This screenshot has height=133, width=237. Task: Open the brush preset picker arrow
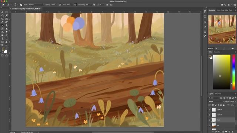17,5
